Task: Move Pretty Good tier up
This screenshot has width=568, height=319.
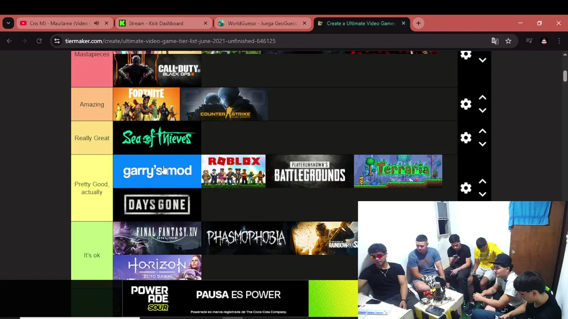Action: coord(482,182)
